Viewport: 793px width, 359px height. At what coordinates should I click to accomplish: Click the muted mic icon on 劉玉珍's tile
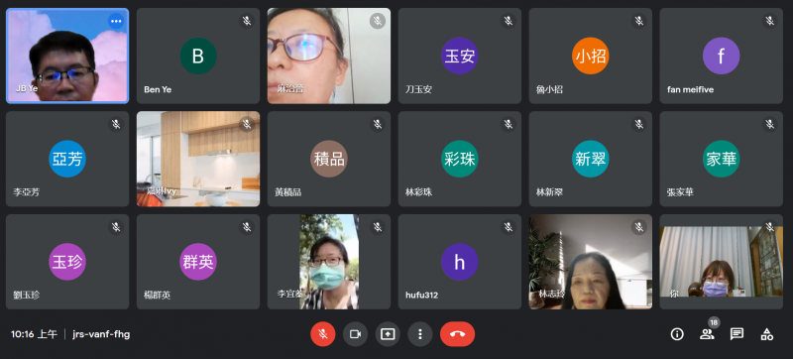click(116, 227)
